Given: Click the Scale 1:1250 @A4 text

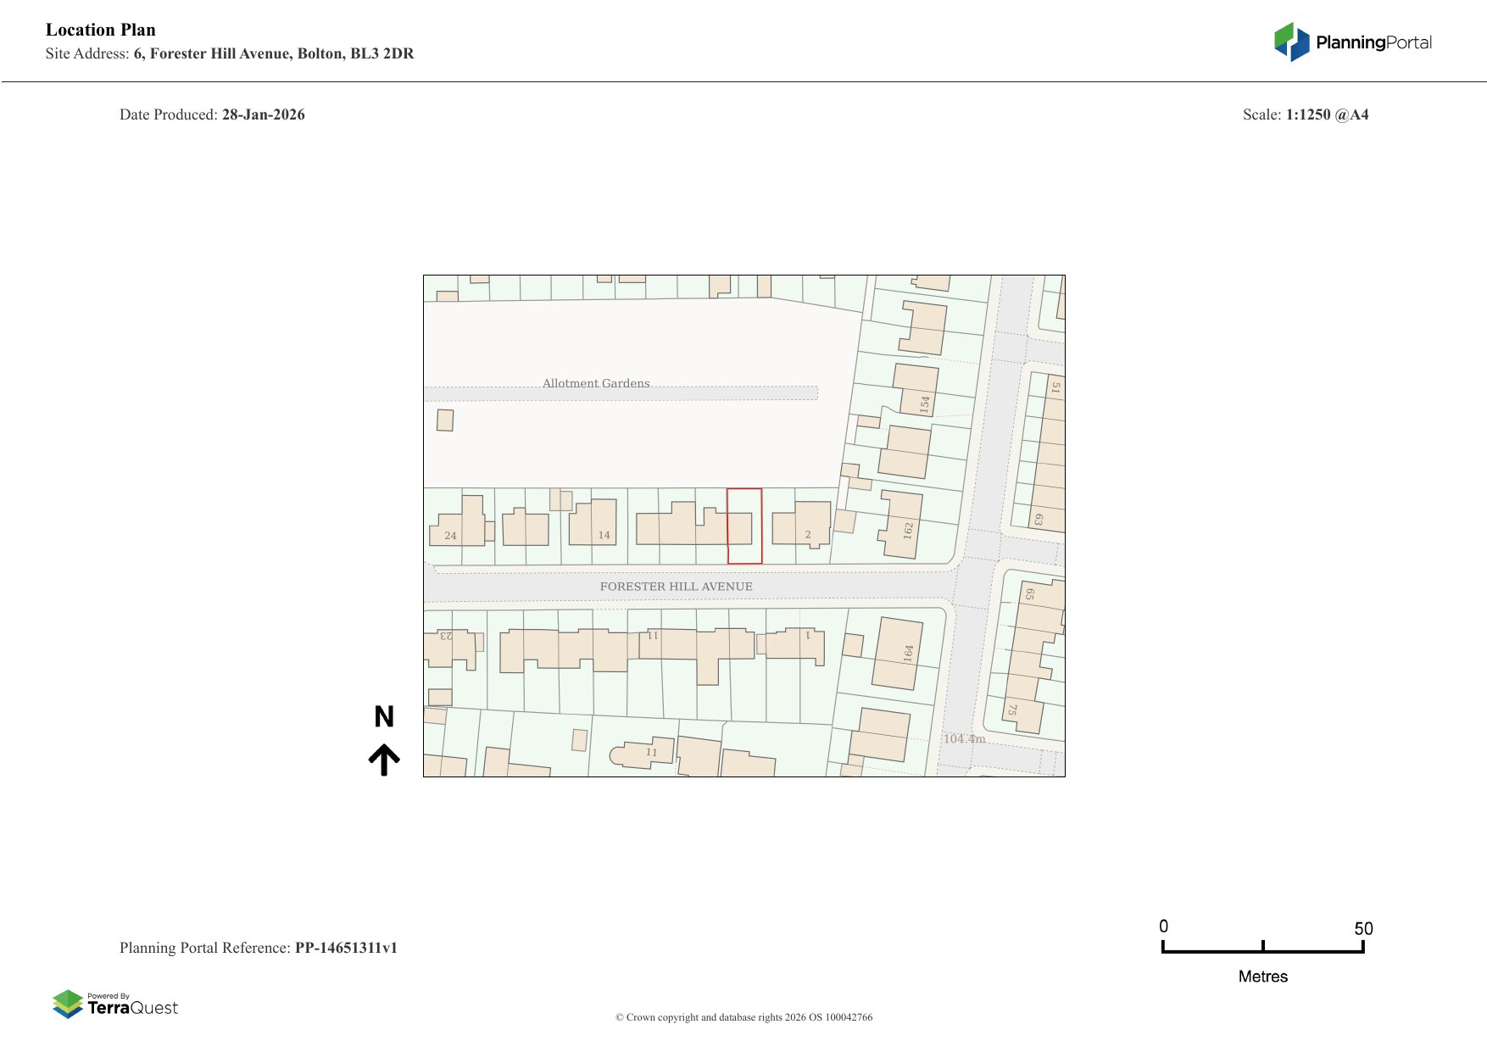Looking at the screenshot, I should click(1306, 114).
